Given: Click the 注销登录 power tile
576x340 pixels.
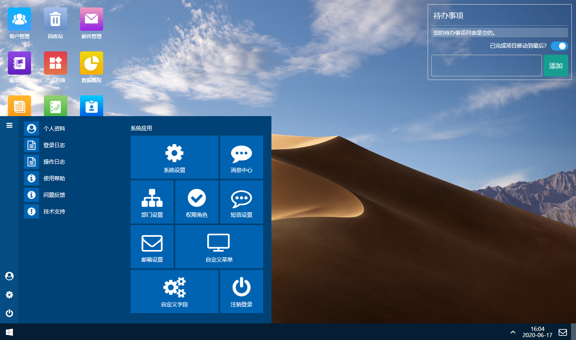Looking at the screenshot, I should pos(242,291).
